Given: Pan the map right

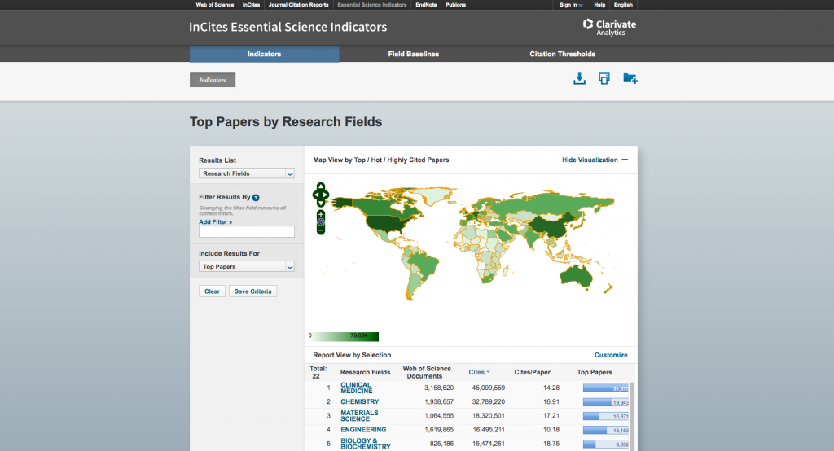Looking at the screenshot, I should pyautogui.click(x=327, y=195).
